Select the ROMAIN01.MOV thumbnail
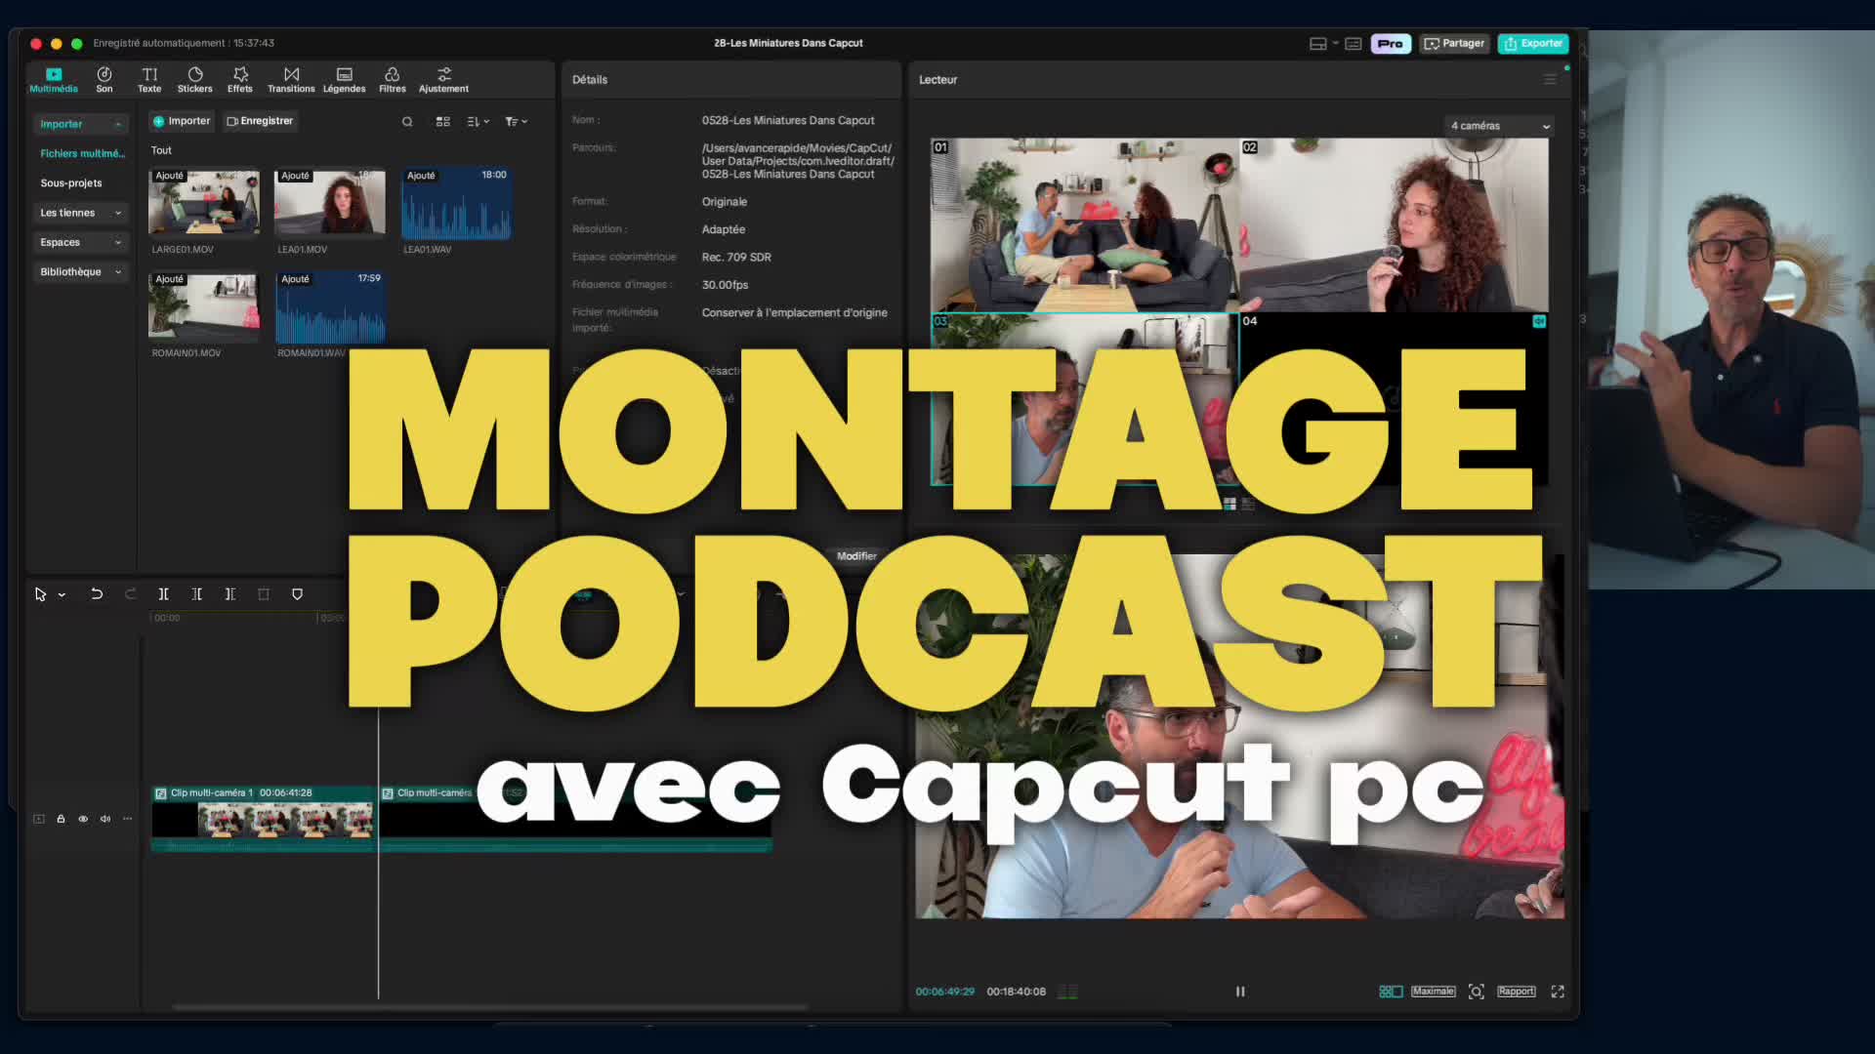The height and width of the screenshot is (1054, 1875). (204, 305)
